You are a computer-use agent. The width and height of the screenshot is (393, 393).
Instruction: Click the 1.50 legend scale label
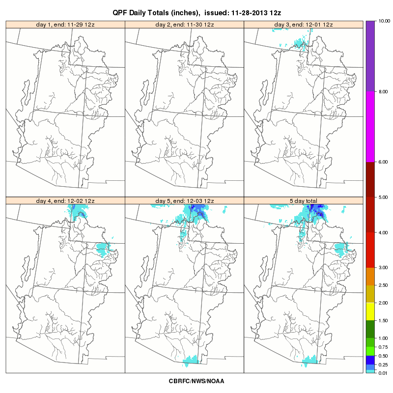click(x=383, y=320)
